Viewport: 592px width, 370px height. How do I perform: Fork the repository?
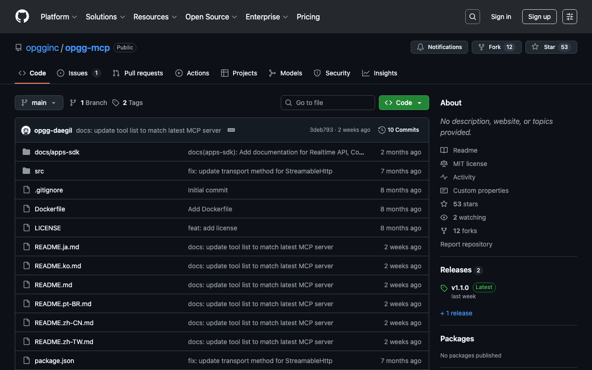tap(496, 47)
